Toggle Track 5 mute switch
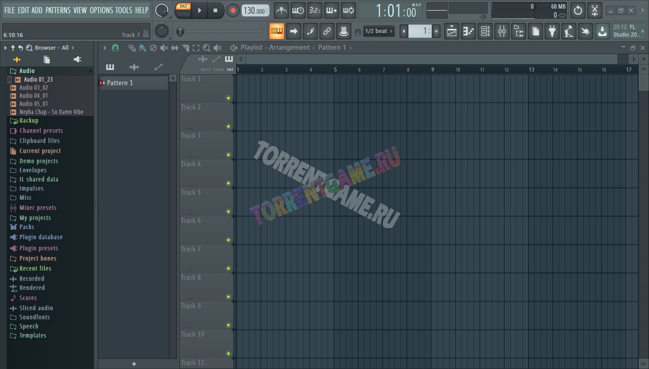Screen dimensions: 649x369 click(228, 212)
